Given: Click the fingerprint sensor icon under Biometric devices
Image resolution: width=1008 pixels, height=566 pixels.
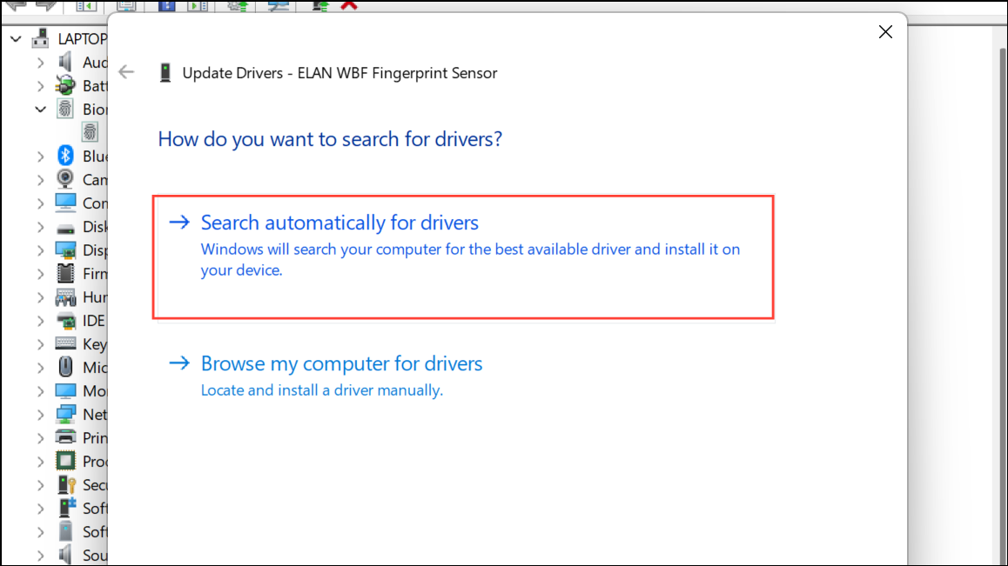Looking at the screenshot, I should [x=90, y=131].
